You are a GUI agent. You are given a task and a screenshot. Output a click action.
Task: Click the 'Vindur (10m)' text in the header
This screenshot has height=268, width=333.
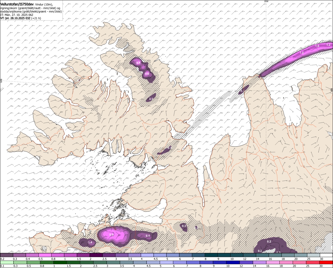point(44,5)
